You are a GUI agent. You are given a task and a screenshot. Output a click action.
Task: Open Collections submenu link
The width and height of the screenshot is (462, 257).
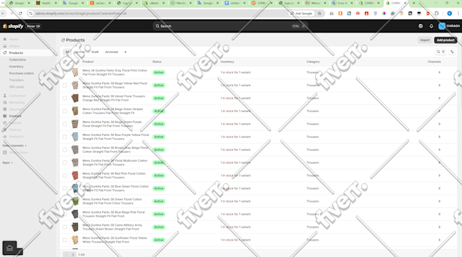click(x=18, y=60)
